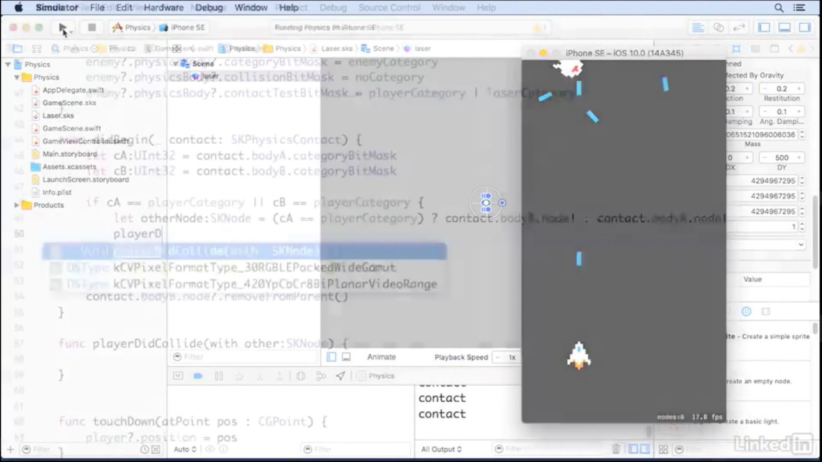Click the Debug View Hierarchy icon
822x462 pixels.
[x=301, y=376]
